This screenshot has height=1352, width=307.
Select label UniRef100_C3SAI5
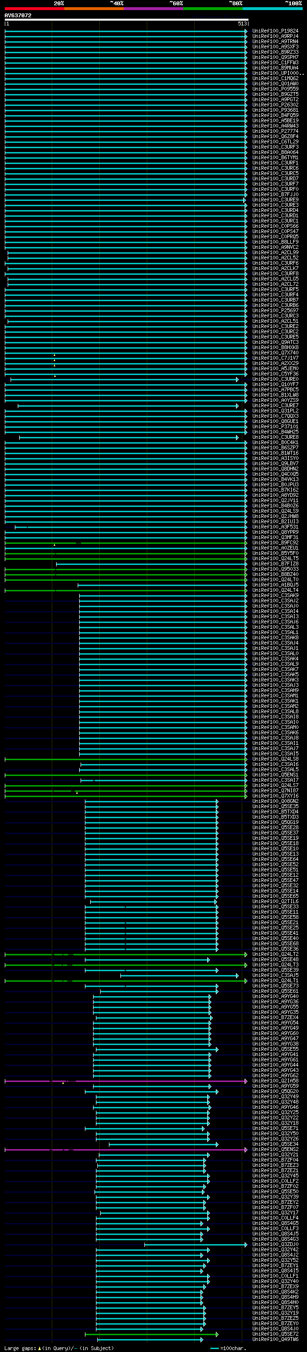[275, 753]
